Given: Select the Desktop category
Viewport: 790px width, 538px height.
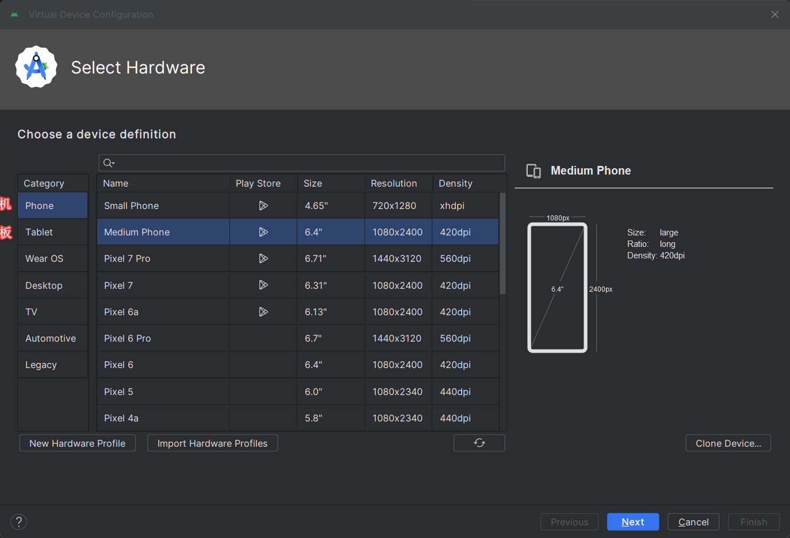Looking at the screenshot, I should pos(53,285).
